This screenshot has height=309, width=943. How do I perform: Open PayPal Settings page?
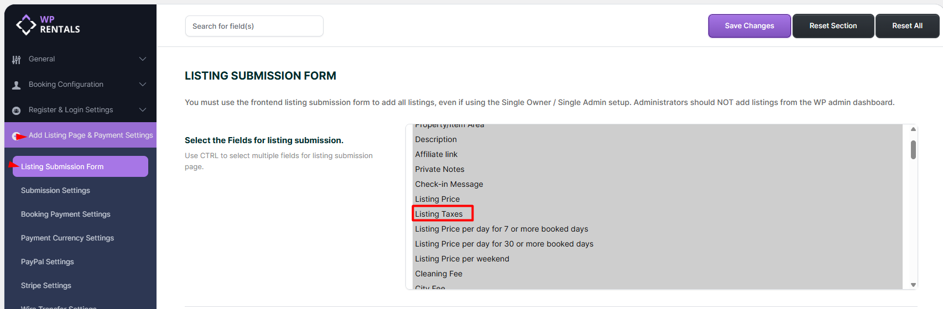(48, 261)
